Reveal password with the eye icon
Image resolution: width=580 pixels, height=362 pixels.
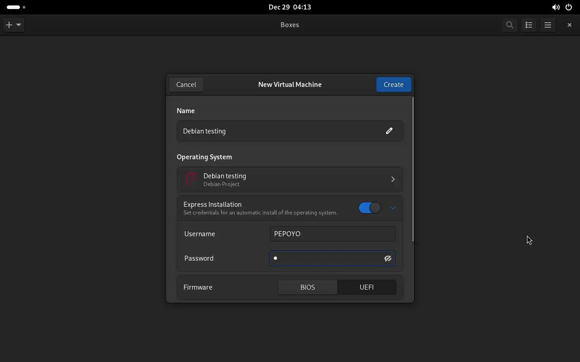pos(388,258)
